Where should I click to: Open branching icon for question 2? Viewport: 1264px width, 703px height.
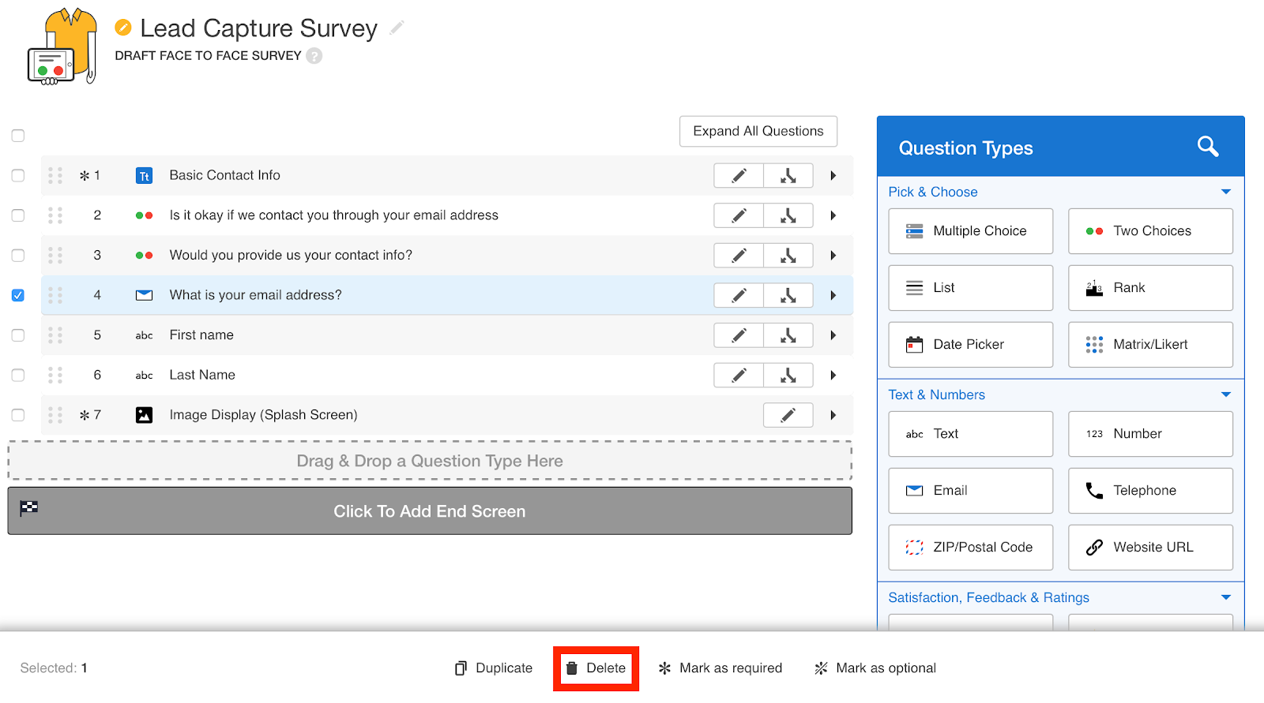click(788, 215)
